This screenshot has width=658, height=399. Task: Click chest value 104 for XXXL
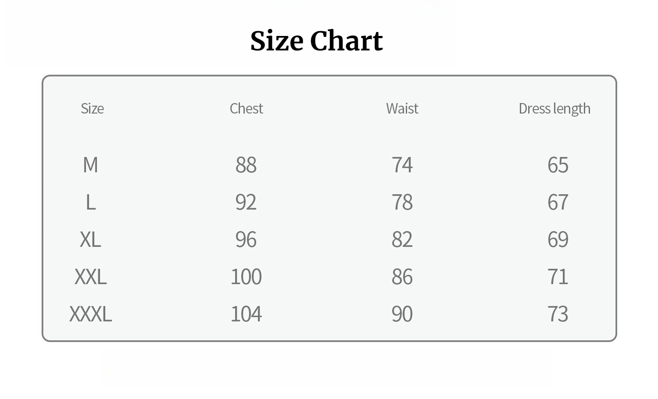[246, 314]
